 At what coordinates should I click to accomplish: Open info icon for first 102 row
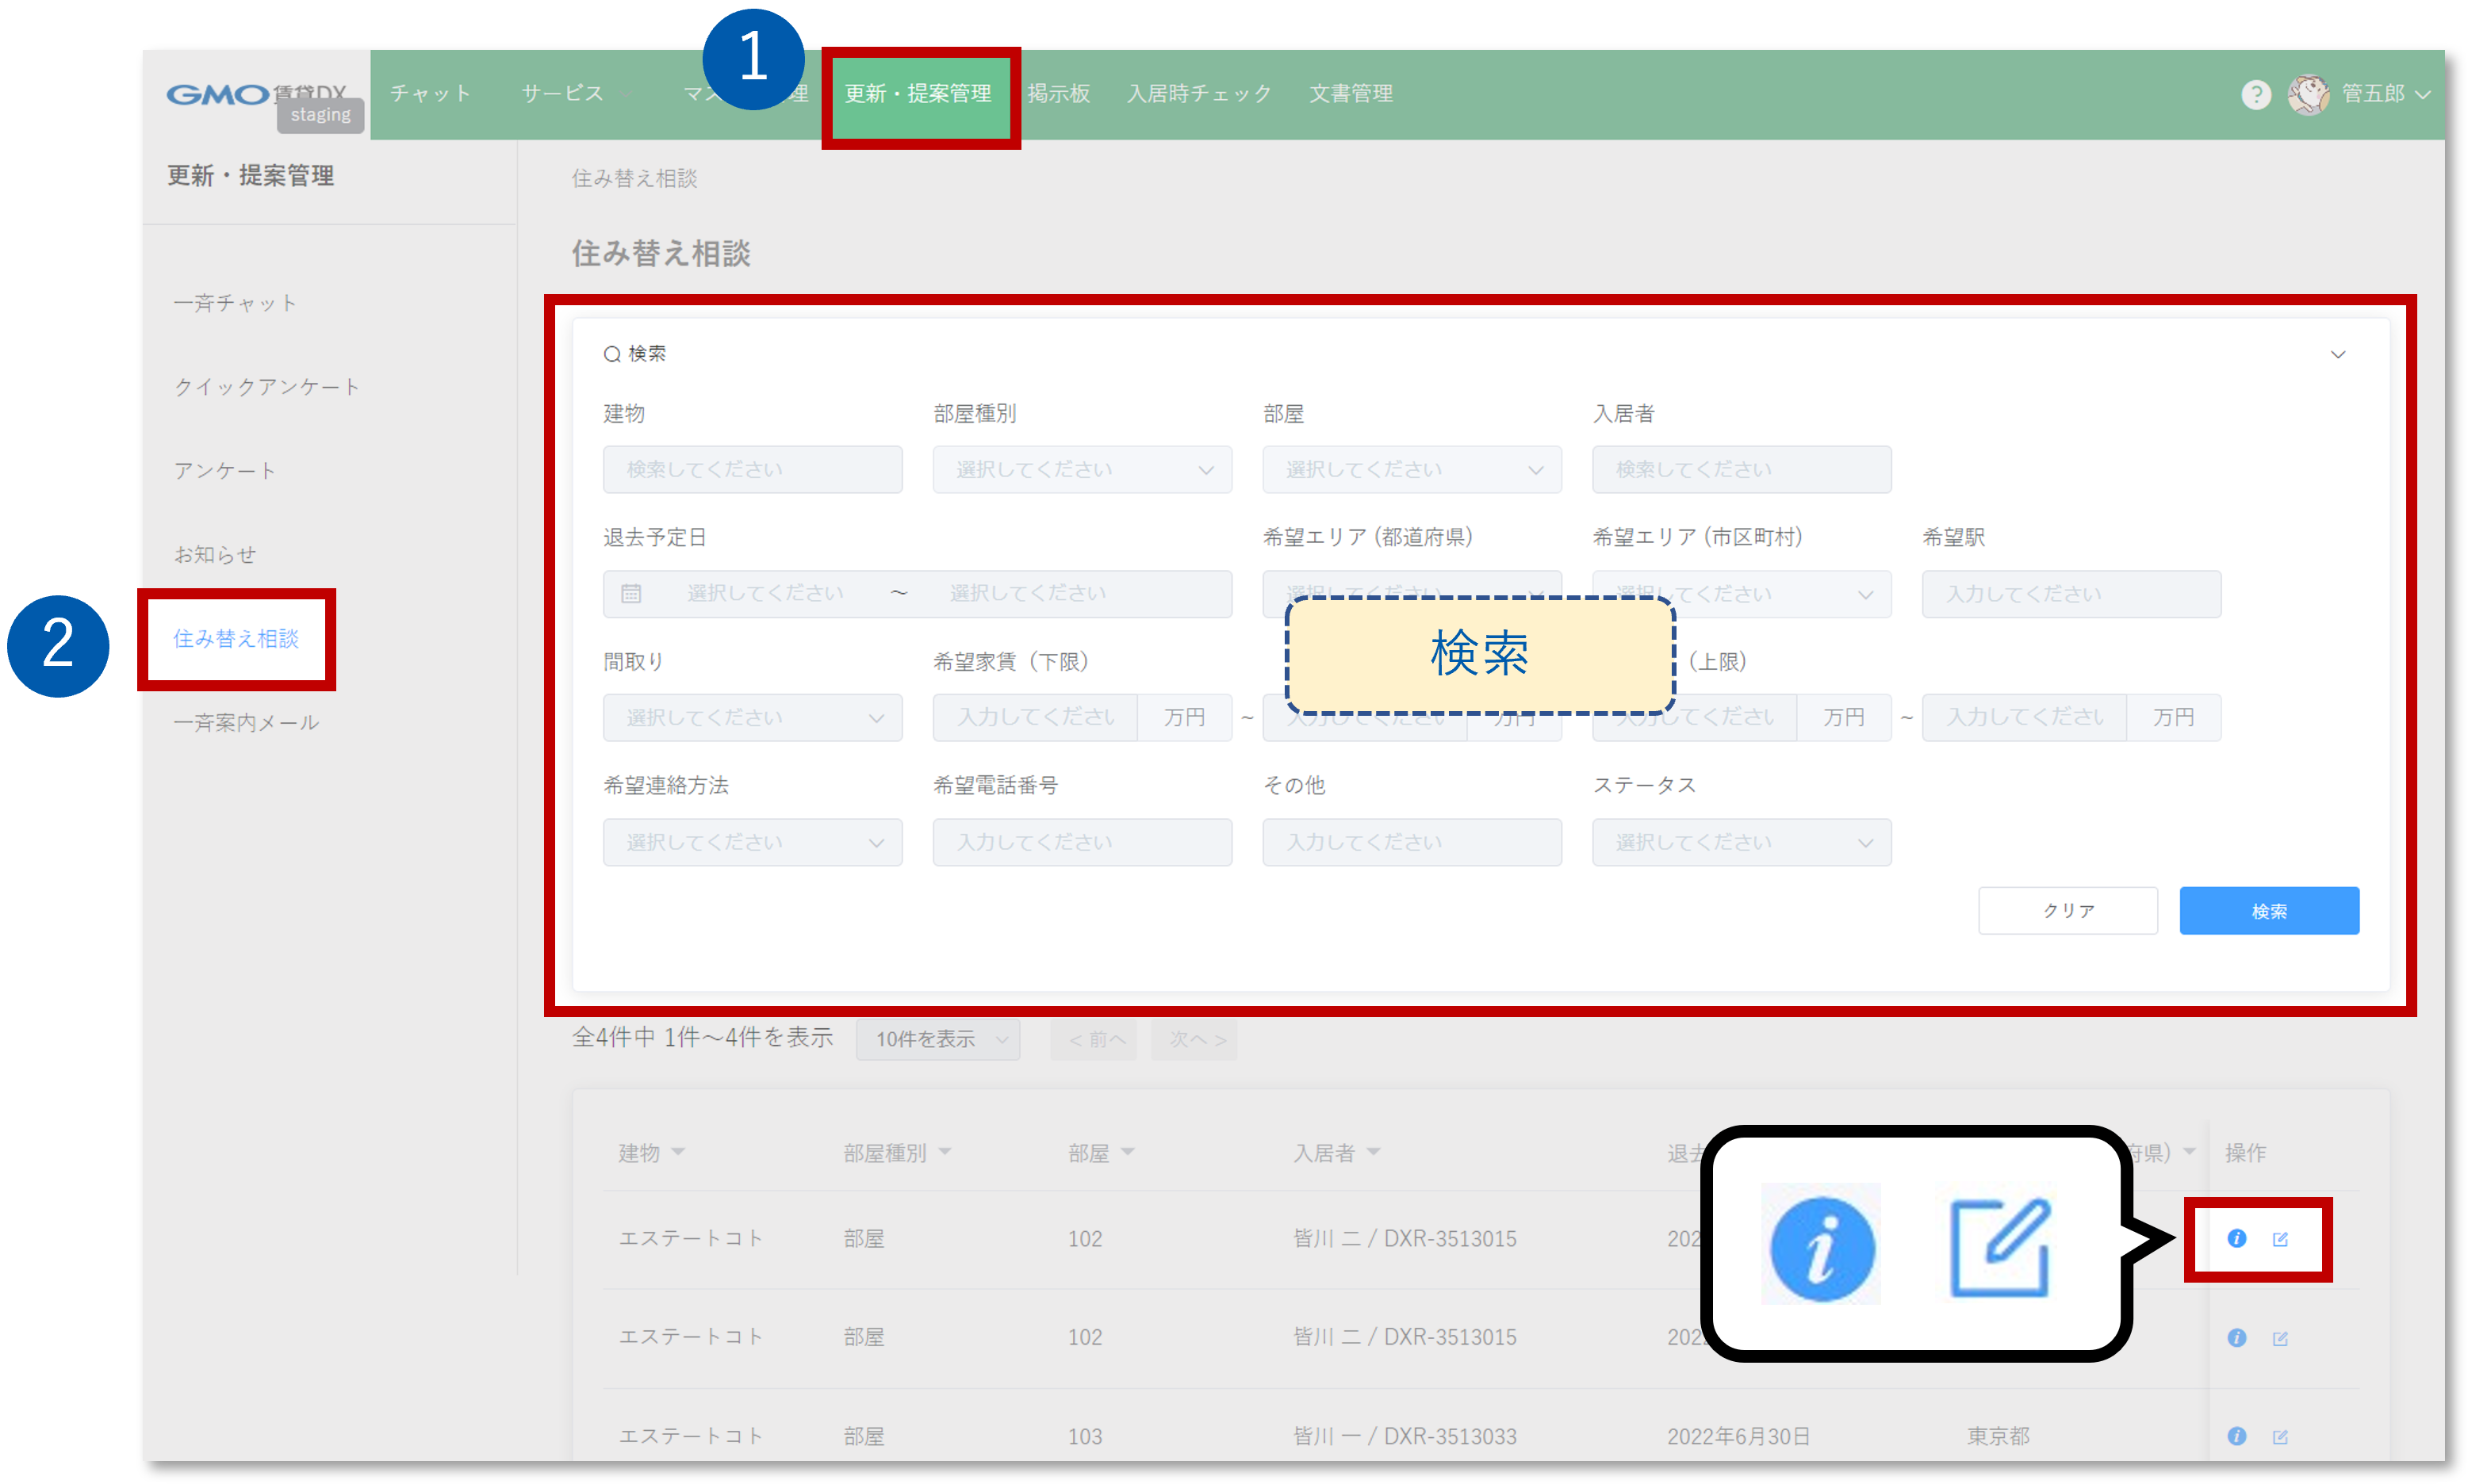pyautogui.click(x=2237, y=1238)
